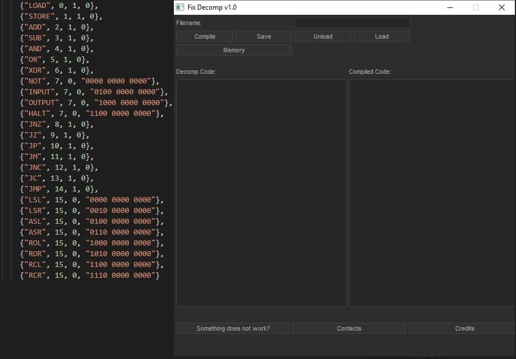Click the Compiled Code: label

(370, 72)
